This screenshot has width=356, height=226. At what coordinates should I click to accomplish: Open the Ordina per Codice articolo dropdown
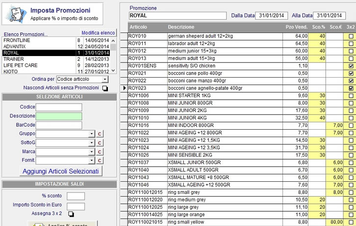(x=104, y=79)
